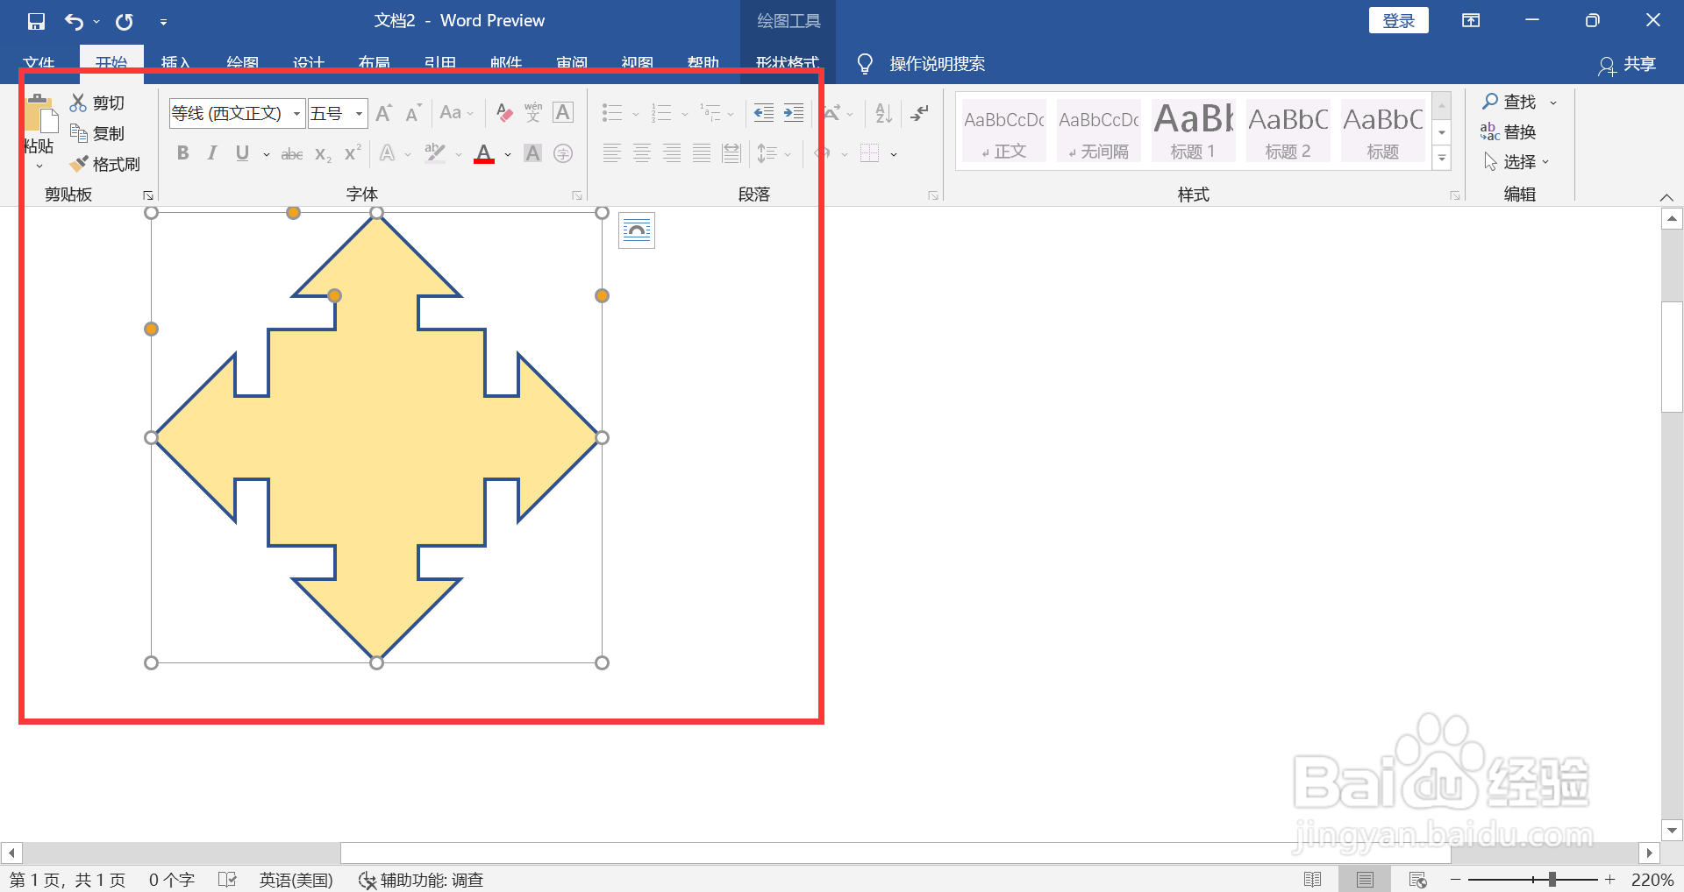Screen dimensions: 1684x892
Task: Click the Copy (复制) icon
Action: click(x=79, y=133)
